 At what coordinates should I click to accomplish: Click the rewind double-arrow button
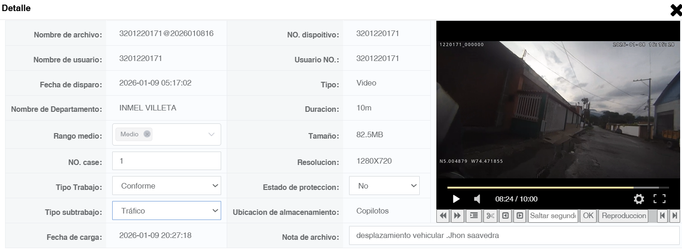(443, 216)
